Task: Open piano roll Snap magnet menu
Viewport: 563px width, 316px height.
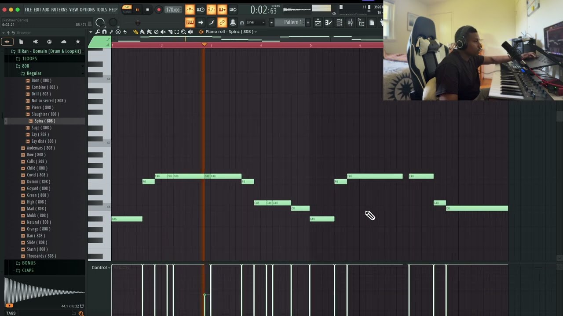Action: 104,32
